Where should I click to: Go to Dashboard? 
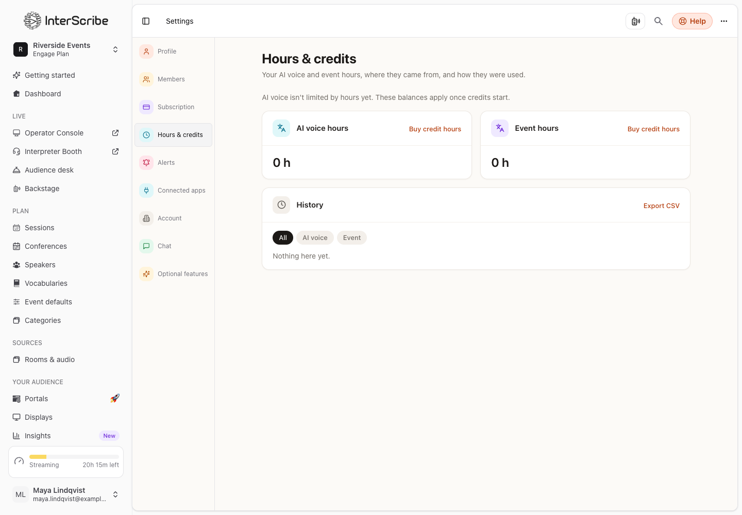pyautogui.click(x=66, y=94)
